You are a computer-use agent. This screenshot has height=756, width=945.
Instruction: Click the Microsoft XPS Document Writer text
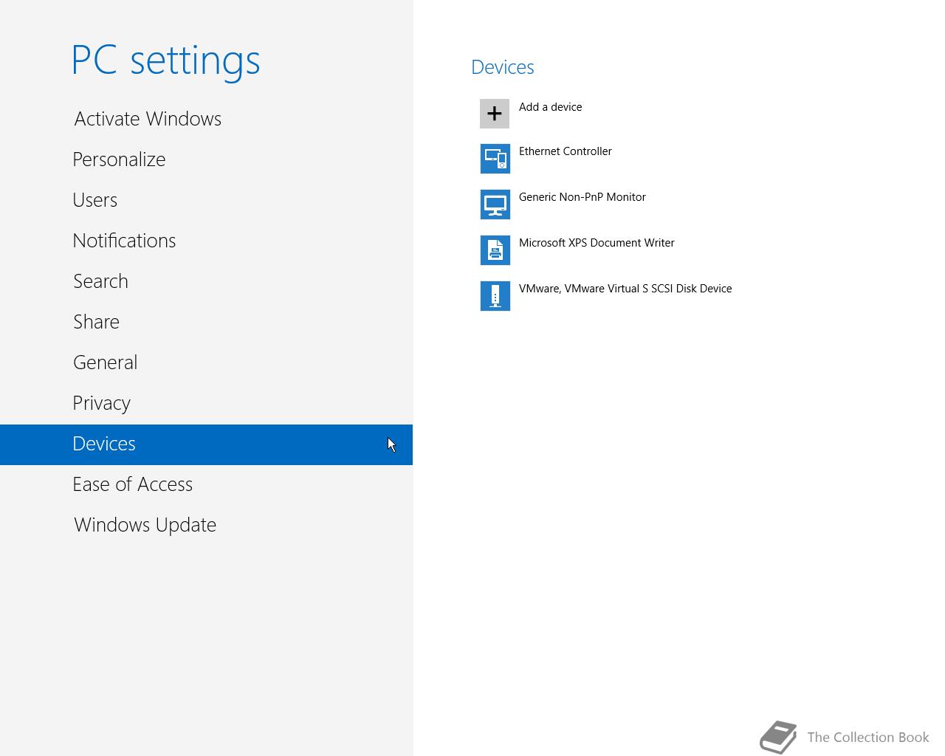pos(597,243)
